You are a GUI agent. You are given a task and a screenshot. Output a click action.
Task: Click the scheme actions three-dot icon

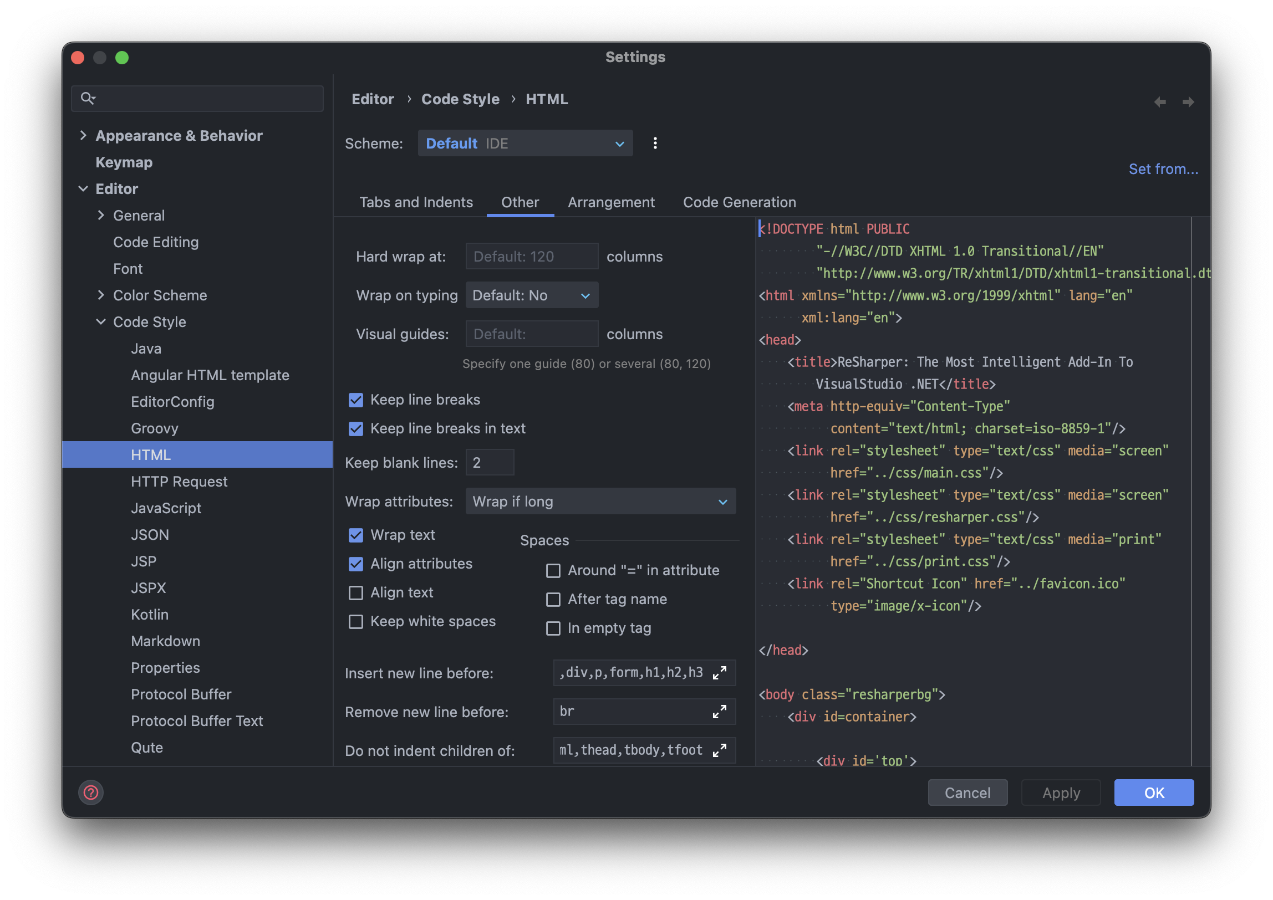coord(655,143)
